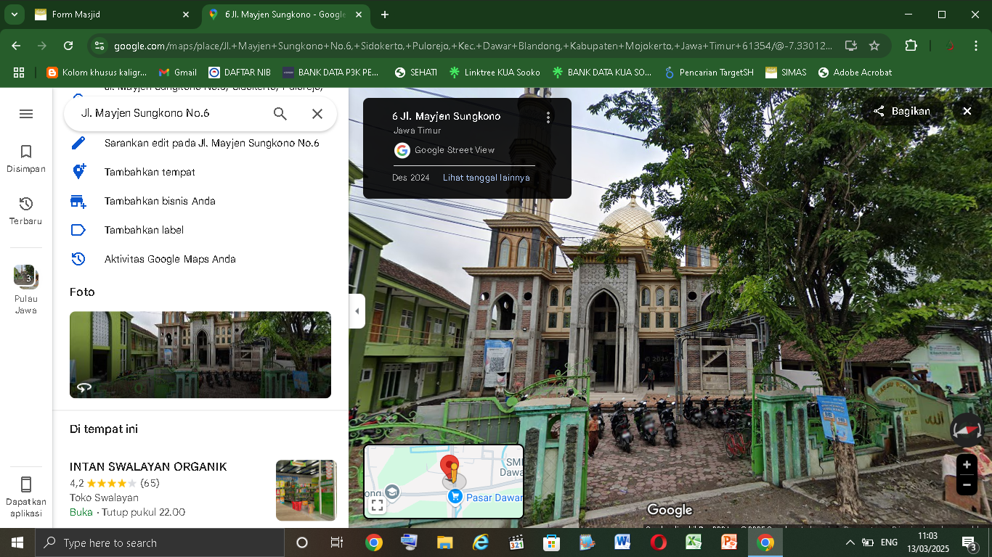Bookmark this page with star icon

(x=874, y=46)
